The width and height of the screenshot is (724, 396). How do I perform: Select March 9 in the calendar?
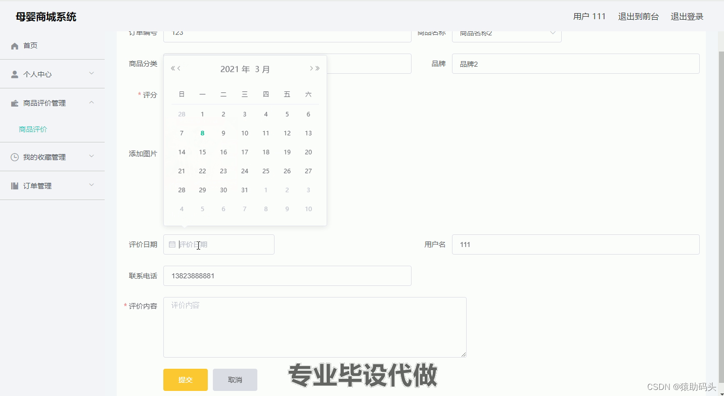[x=223, y=133]
